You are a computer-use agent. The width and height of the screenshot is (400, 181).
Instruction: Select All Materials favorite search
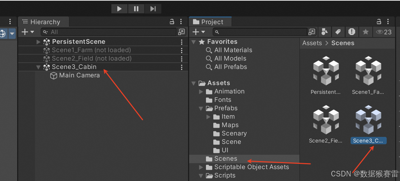click(x=233, y=50)
